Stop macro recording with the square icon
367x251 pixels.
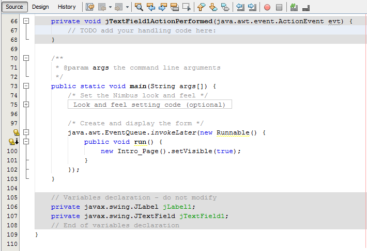pyautogui.click(x=279, y=7)
